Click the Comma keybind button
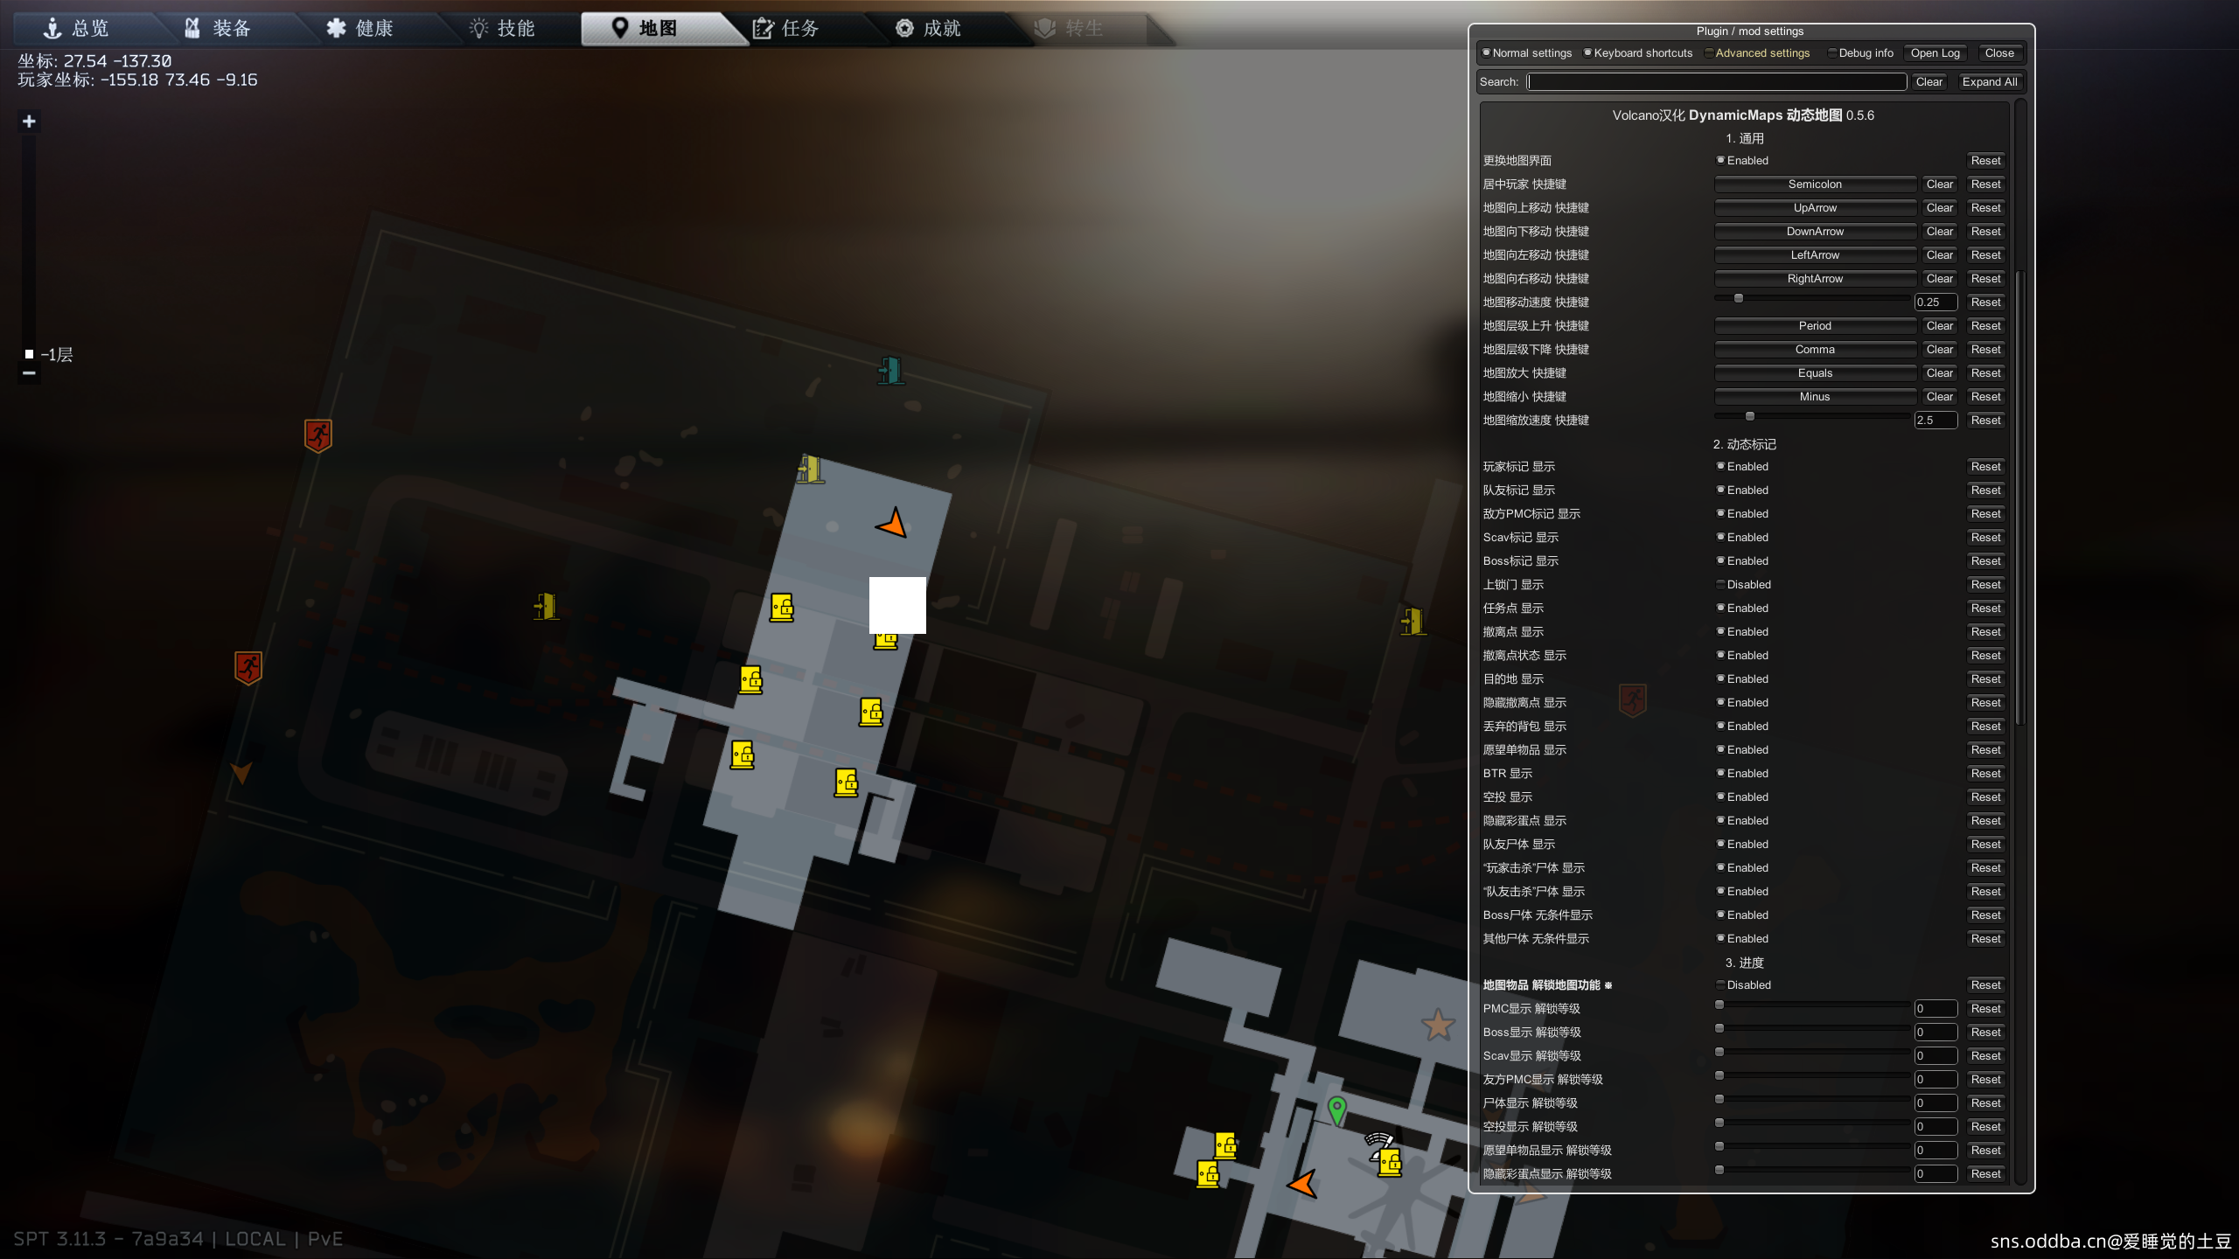 1815,350
